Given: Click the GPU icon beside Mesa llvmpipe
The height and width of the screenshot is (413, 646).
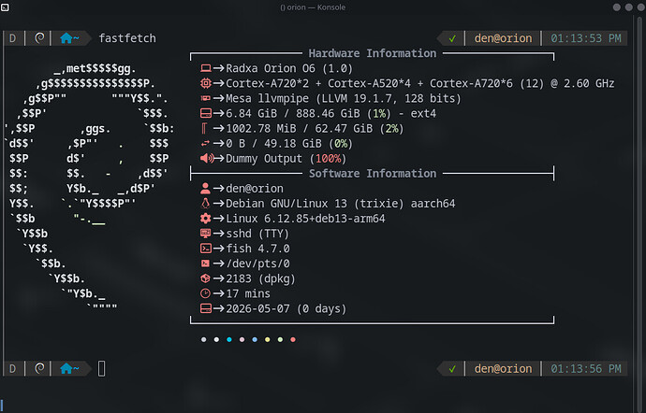Looking at the screenshot, I should tap(206, 98).
